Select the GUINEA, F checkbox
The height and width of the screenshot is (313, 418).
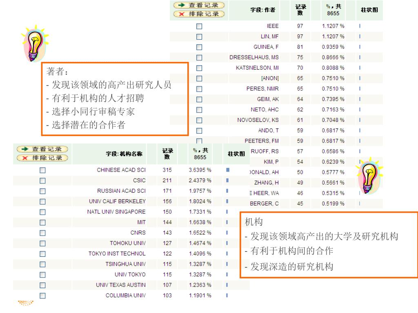[199, 47]
